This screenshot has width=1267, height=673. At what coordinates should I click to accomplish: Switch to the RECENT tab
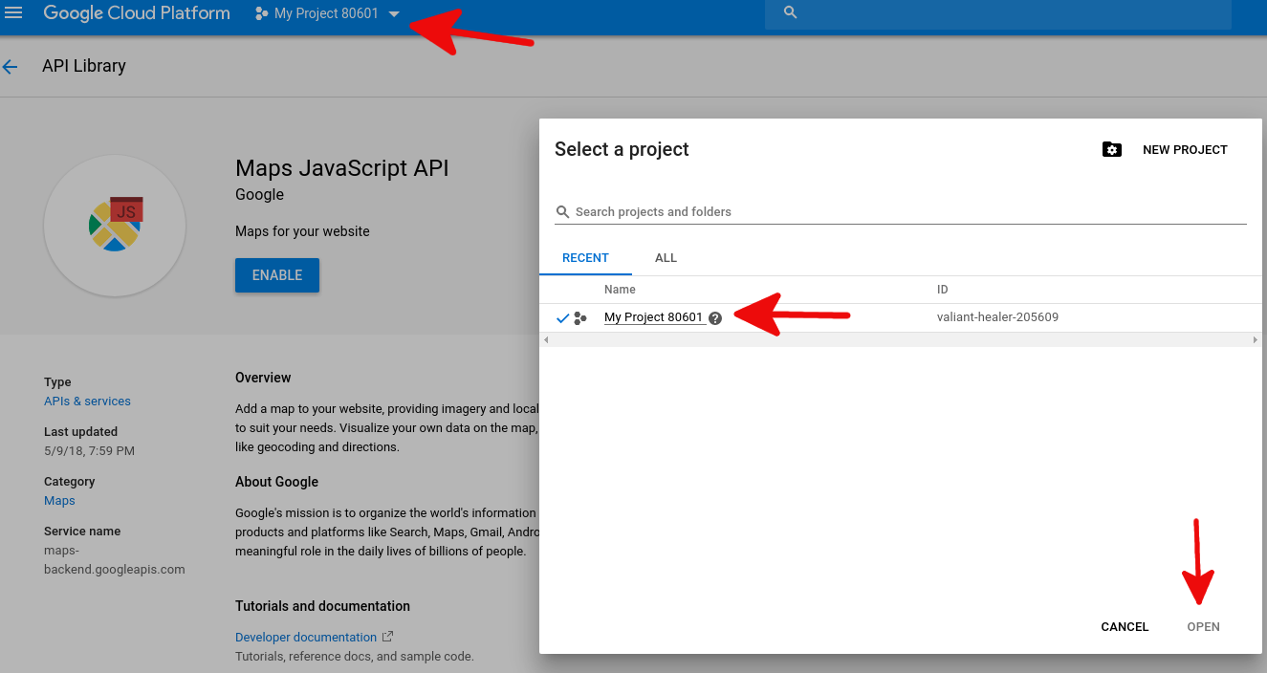click(585, 258)
